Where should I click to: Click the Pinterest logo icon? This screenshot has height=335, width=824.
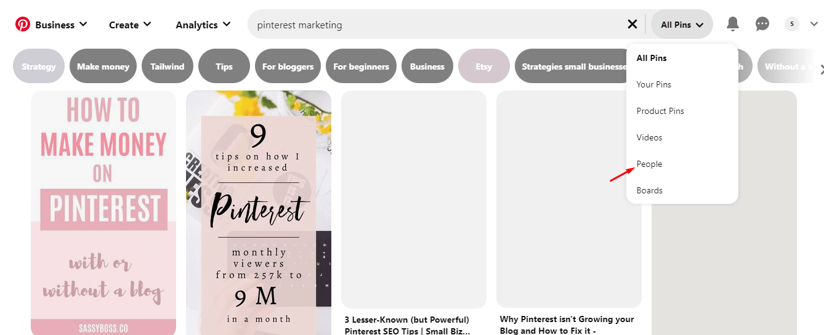tap(23, 25)
